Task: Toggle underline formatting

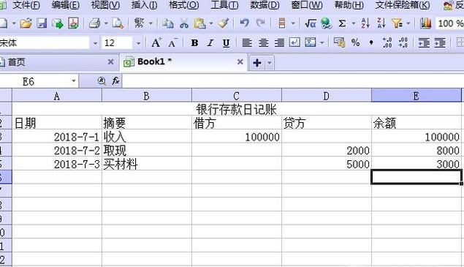Action: point(226,43)
